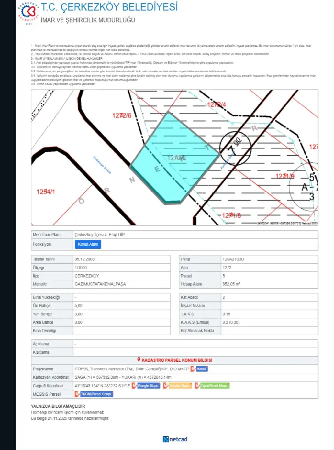Select the Yan Bahçe value 3,00
The width and height of the screenshot is (334, 450).
79,314
